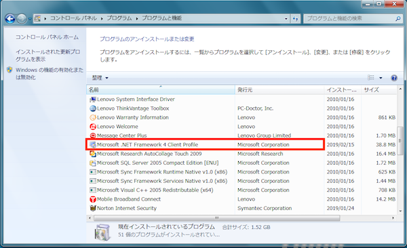Select Mobile Broadband Connect name
The height and width of the screenshot is (248, 407).
pos(129,199)
